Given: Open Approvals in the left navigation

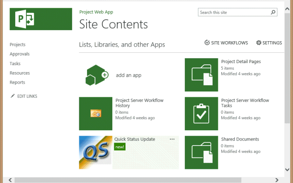Looking at the screenshot, I should 20,54.
